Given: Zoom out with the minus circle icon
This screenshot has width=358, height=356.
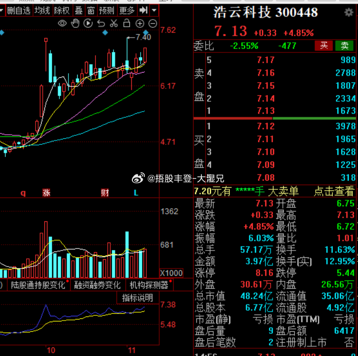Looking at the screenshot, I should click(x=153, y=23).
